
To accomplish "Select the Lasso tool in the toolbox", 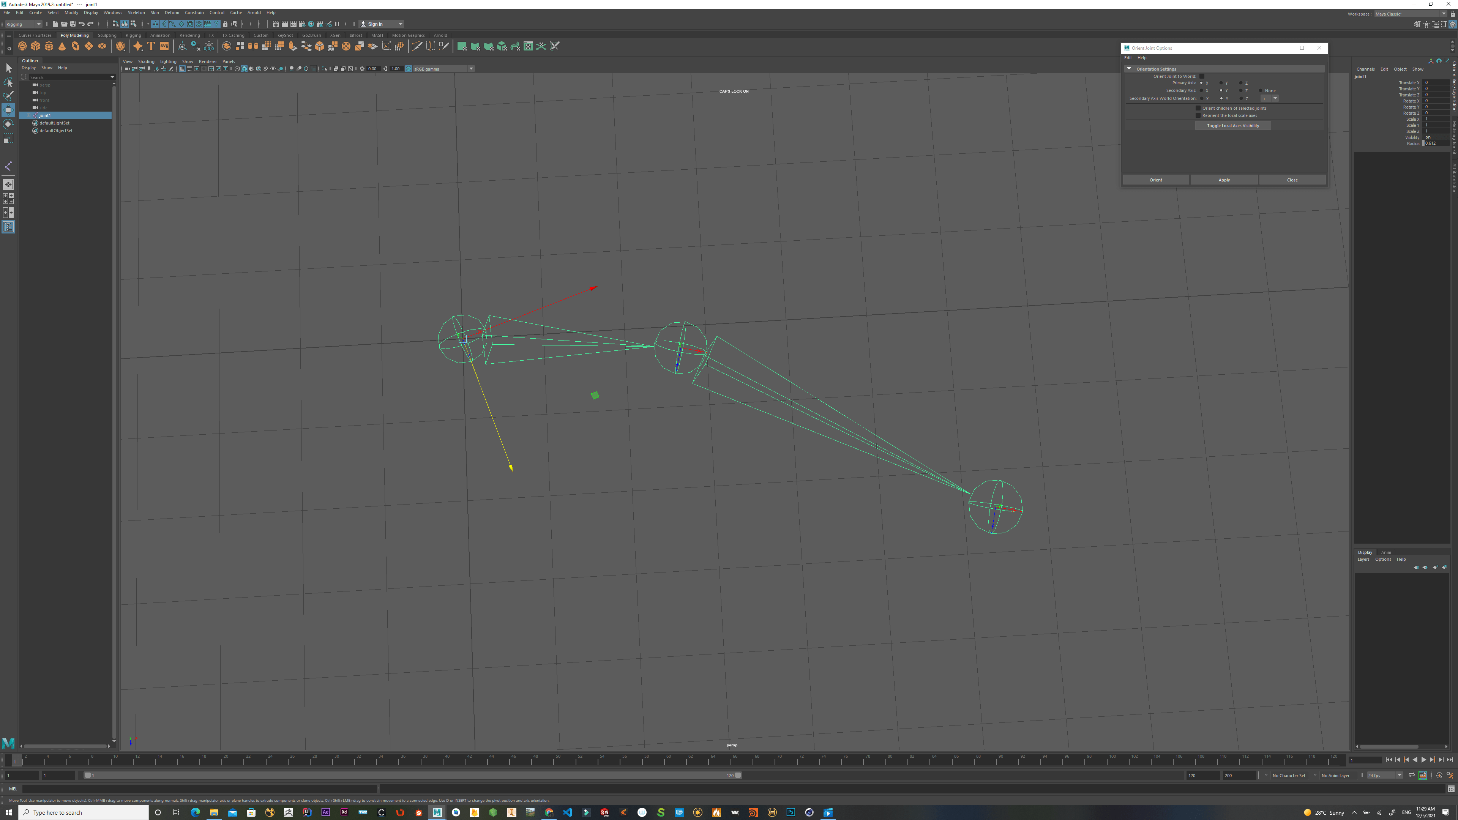I will pyautogui.click(x=8, y=83).
